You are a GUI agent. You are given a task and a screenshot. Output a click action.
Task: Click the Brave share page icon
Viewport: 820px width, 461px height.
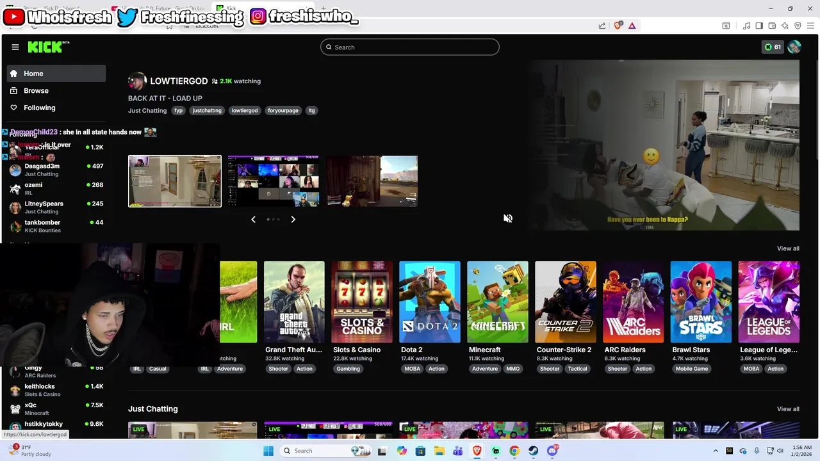tap(602, 26)
